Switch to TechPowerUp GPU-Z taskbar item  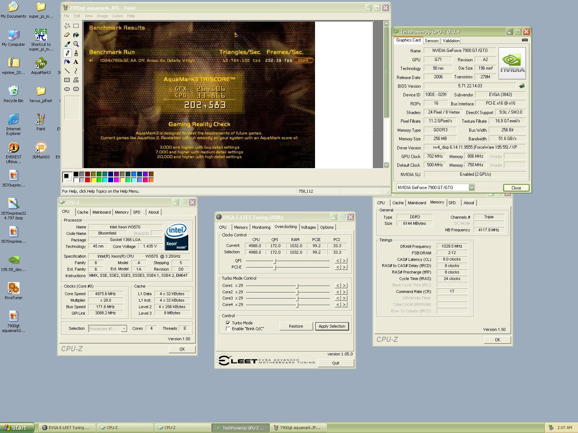click(241, 428)
